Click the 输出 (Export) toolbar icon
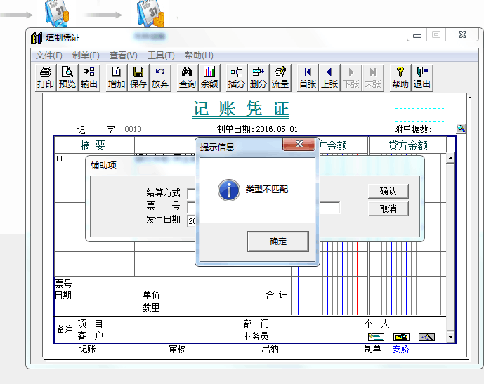 (89, 77)
